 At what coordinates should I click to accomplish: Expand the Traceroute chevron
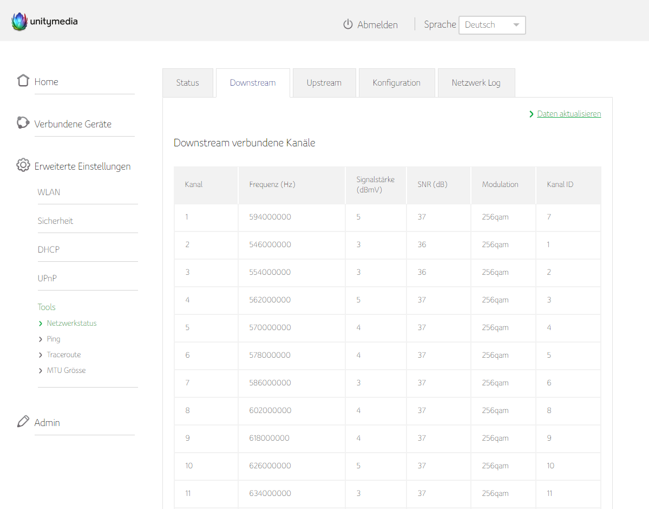coord(41,355)
